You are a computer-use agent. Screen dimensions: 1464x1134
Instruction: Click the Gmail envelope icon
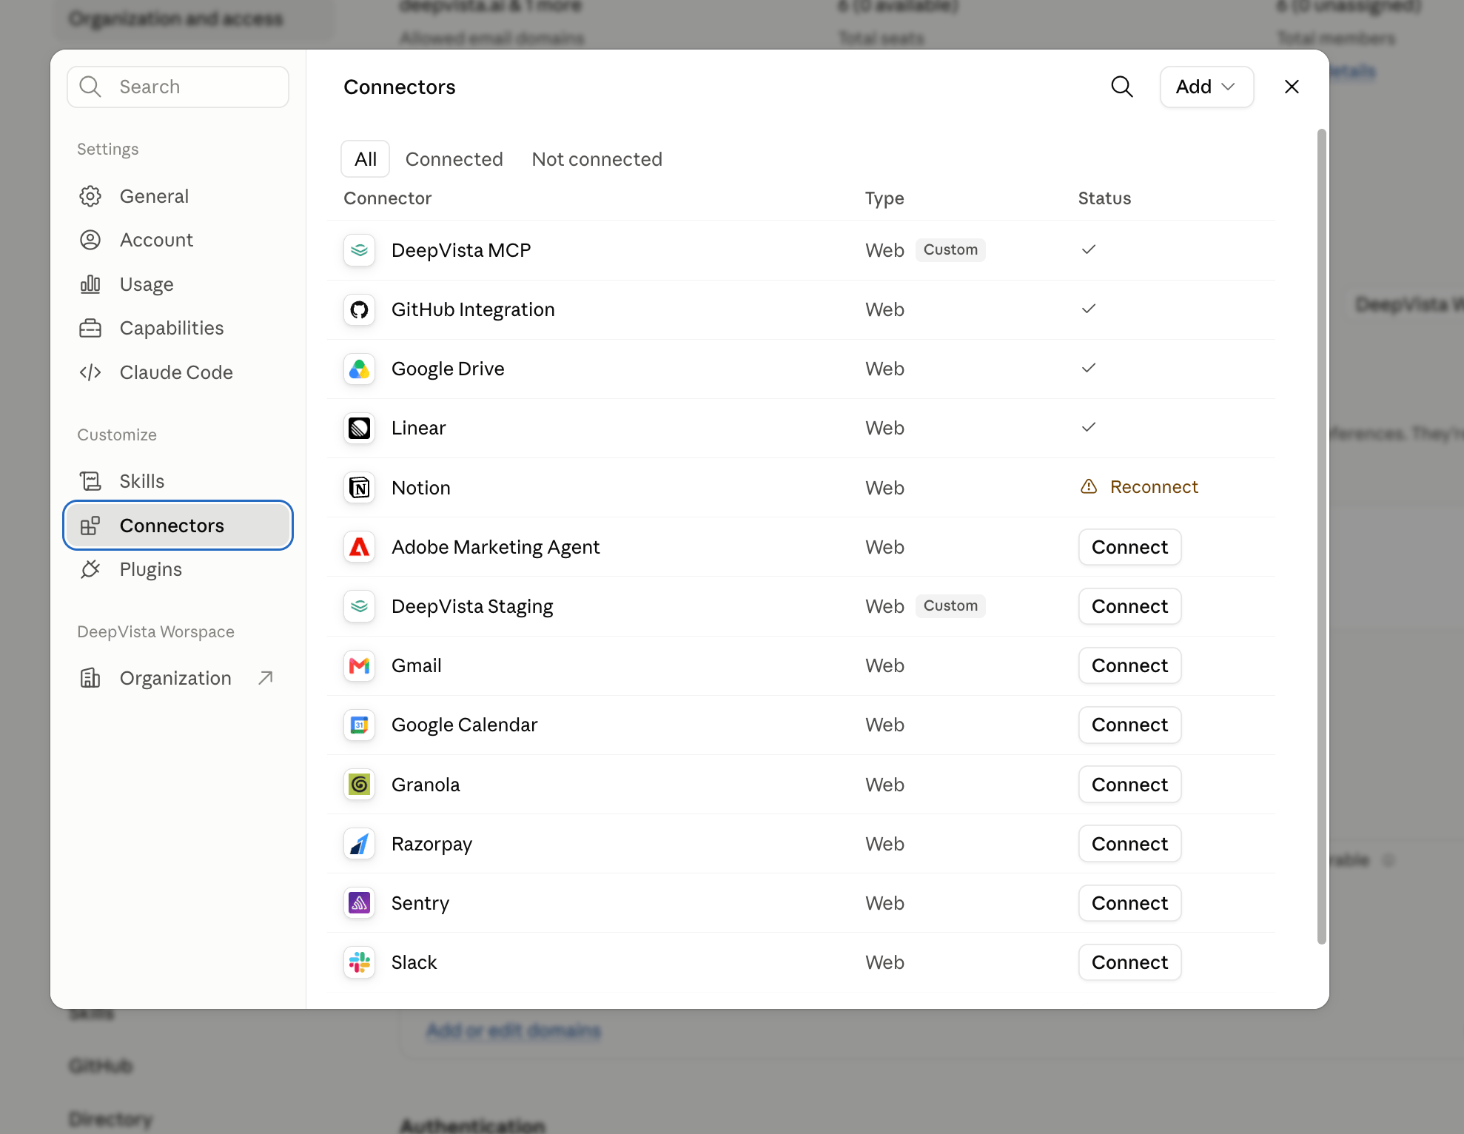[360, 665]
